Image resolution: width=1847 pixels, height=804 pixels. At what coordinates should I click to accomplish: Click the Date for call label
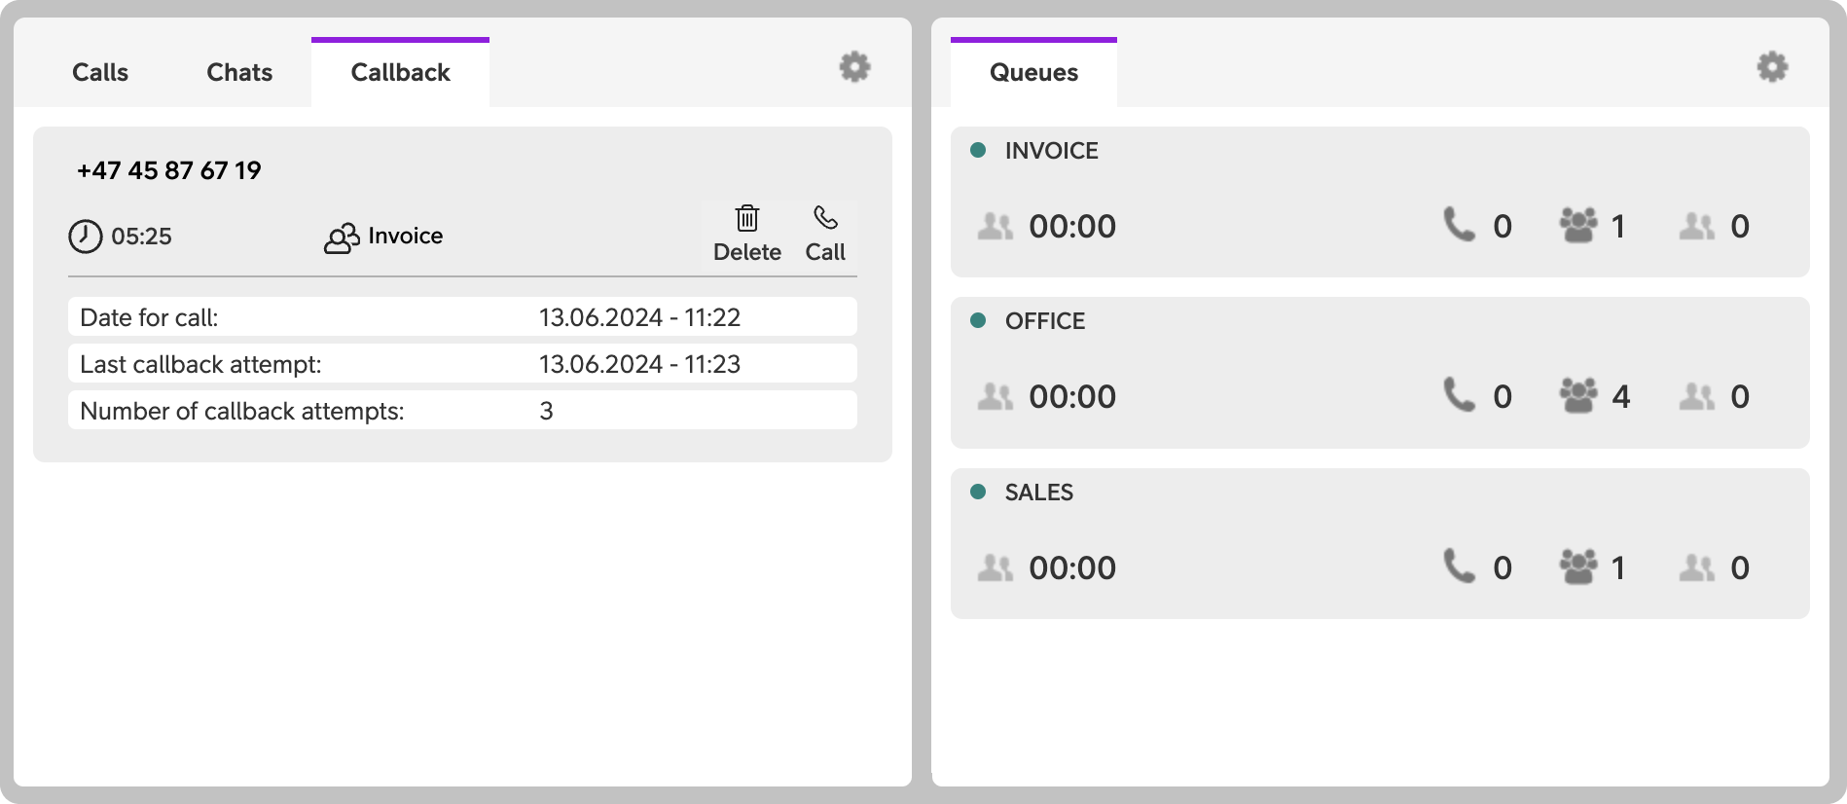149,317
